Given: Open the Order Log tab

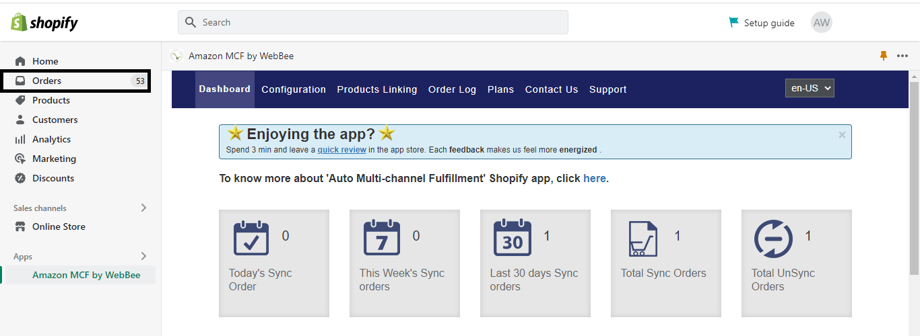Looking at the screenshot, I should tap(452, 89).
